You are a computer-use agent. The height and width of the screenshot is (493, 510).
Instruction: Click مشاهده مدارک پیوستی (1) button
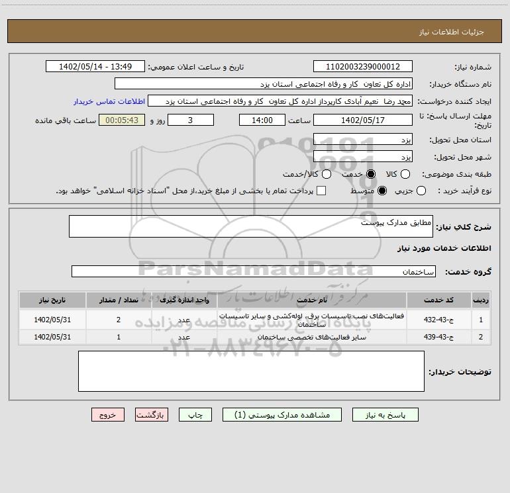coord(282,415)
